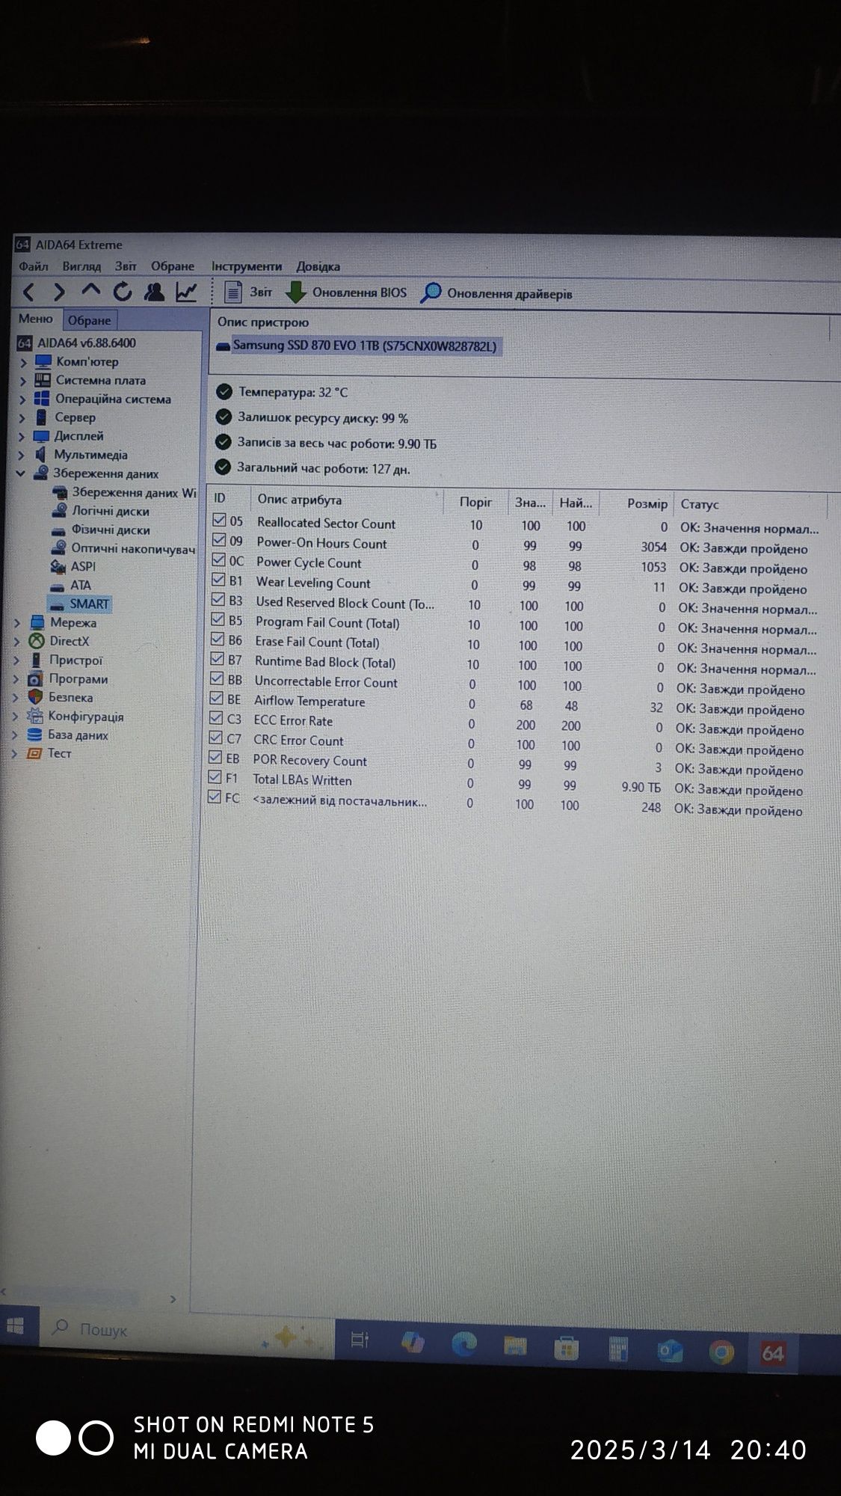This screenshot has width=841, height=1496.
Task: Open the Програми tree item
Action: pos(69,679)
